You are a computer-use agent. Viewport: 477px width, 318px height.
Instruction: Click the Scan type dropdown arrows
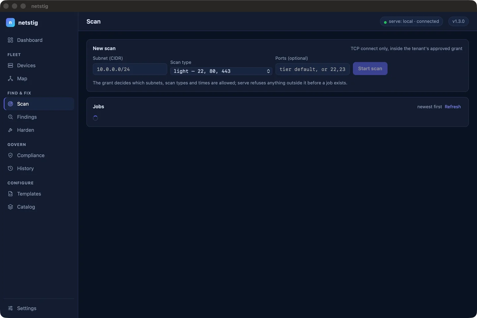tap(268, 71)
